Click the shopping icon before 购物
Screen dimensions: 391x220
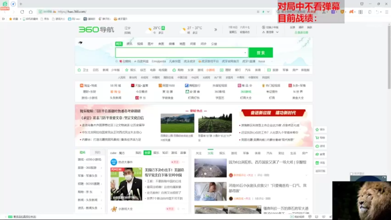[174, 70]
